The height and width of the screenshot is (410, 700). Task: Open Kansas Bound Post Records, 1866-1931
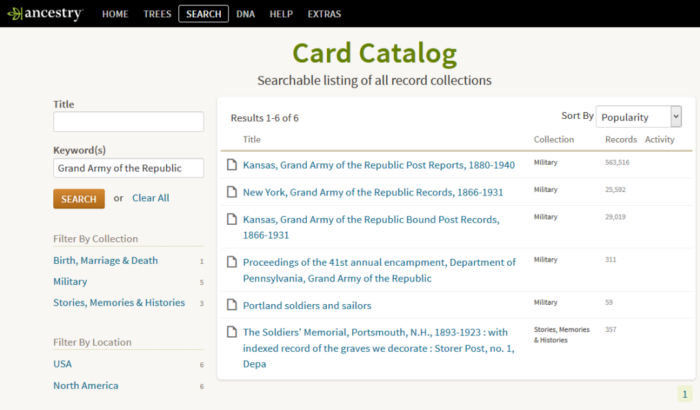coord(371,227)
